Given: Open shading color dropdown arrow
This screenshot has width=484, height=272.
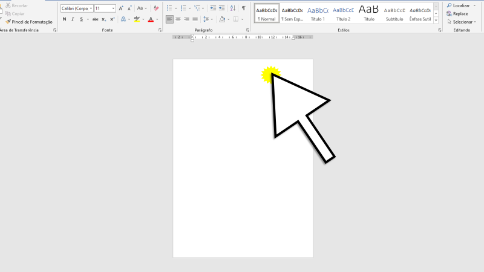Looking at the screenshot, I should tap(229, 19).
